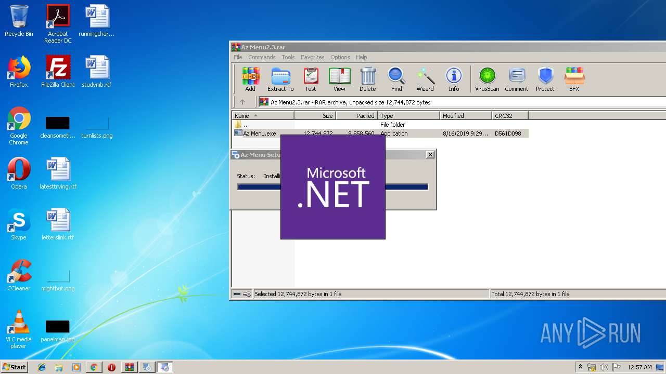Sort file list by Size column
Image resolution: width=666 pixels, height=374 pixels.
315,116
